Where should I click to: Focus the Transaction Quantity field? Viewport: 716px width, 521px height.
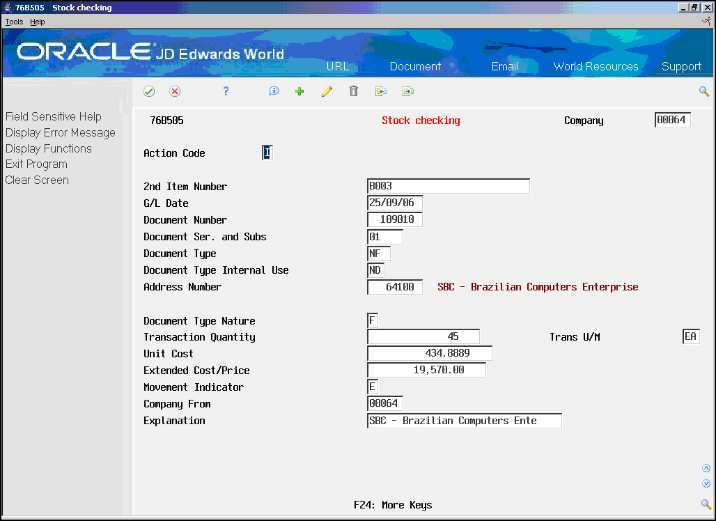[423, 336]
